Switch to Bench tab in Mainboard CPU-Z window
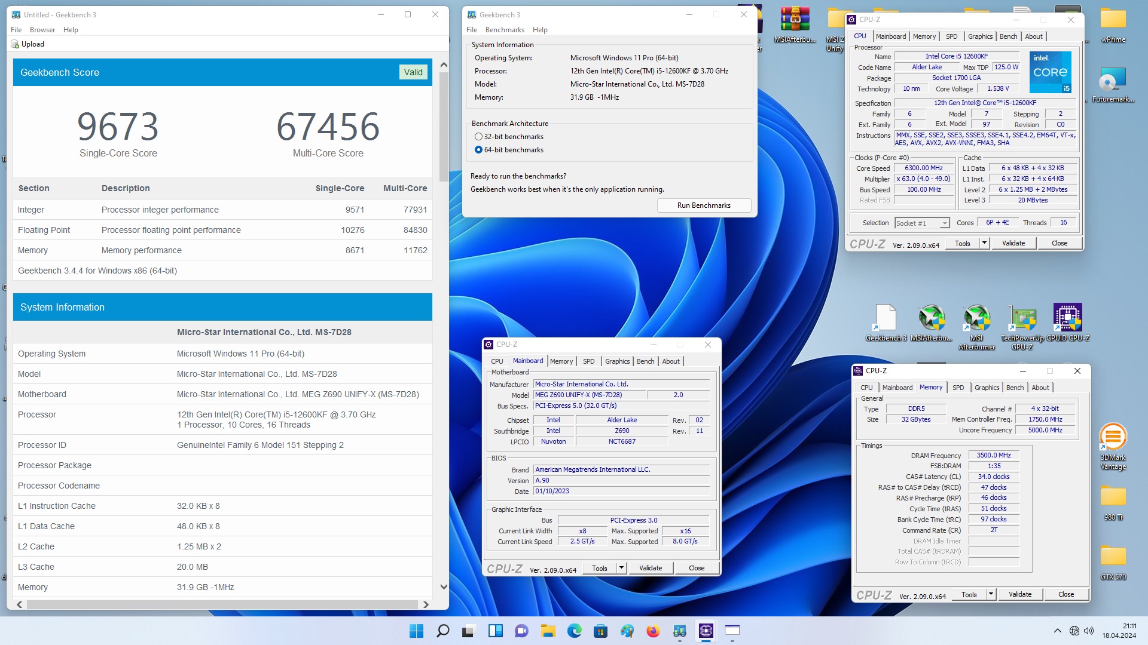This screenshot has height=645, width=1148. [x=645, y=361]
